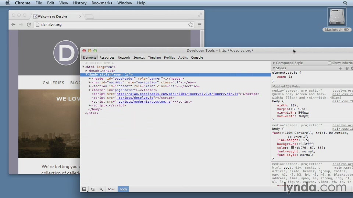
Task: Open the new tab button in Chrome
Action: pos(90,16)
